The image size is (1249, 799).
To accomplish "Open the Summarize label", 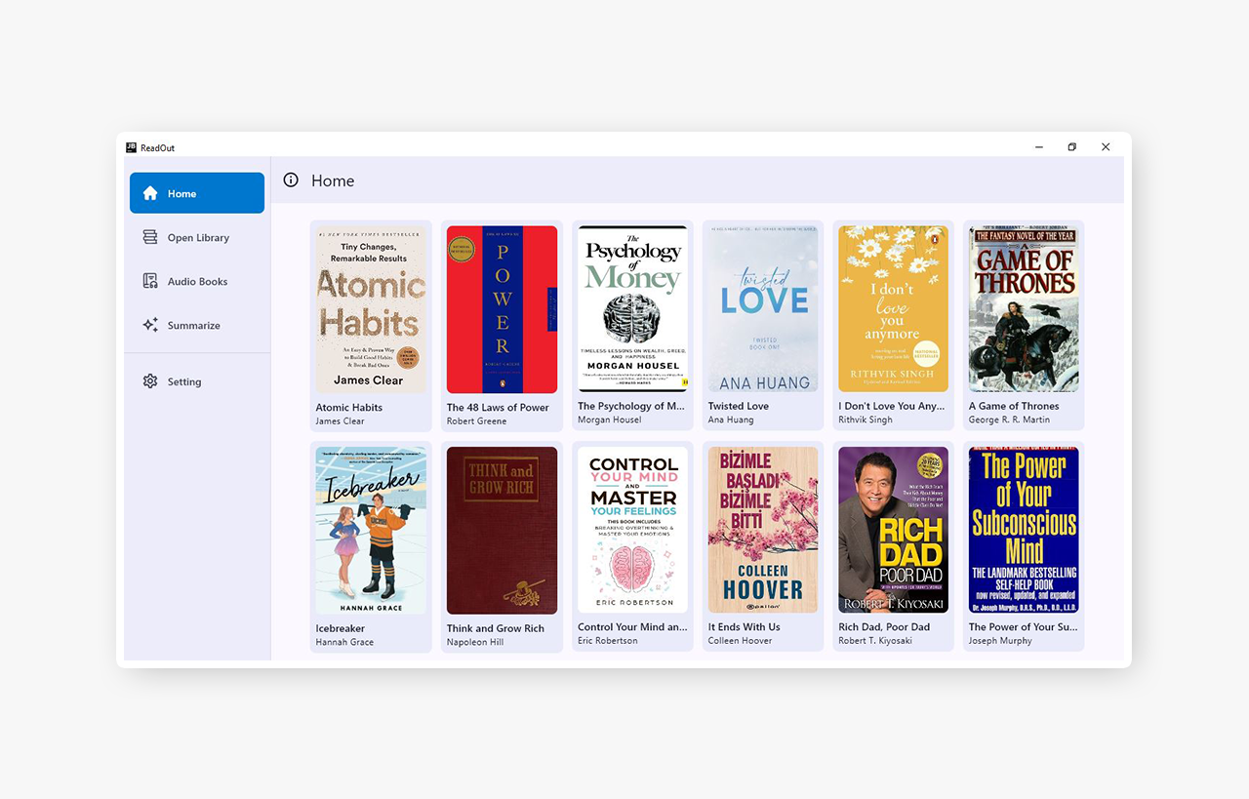I will point(193,325).
